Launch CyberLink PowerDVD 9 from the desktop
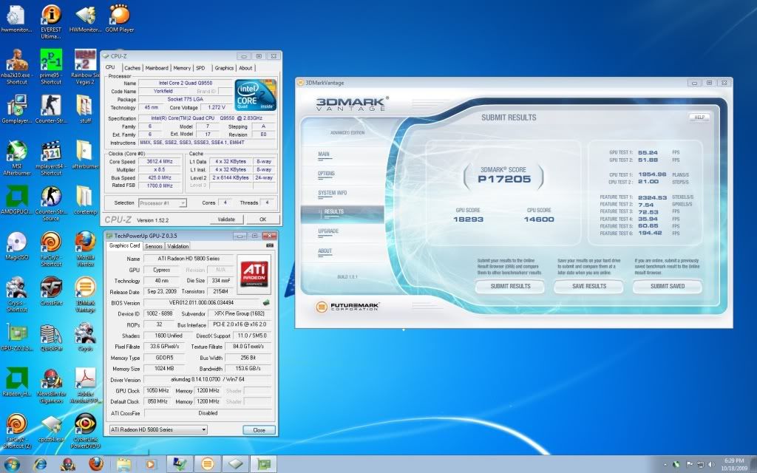The image size is (757, 473). (x=85, y=431)
